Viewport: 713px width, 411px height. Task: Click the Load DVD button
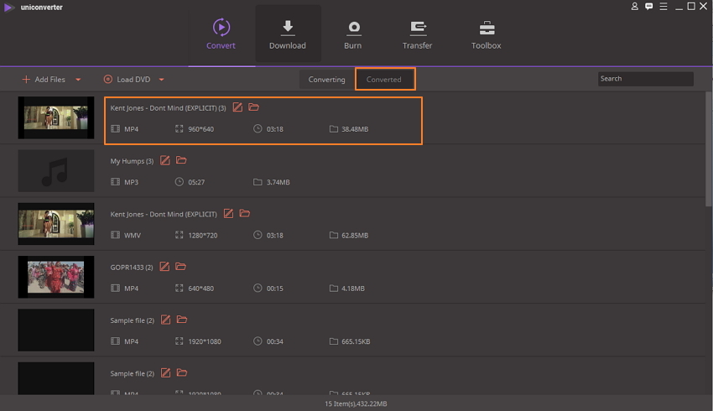pos(127,80)
